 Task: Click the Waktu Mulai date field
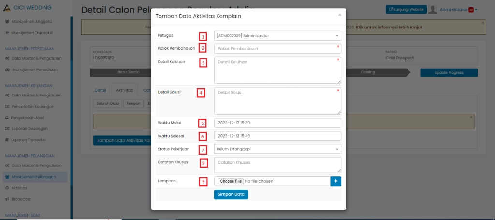pos(277,123)
